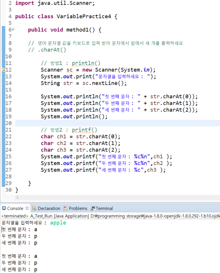The image size is (220, 273).
Task: Close the Console view via X icon
Action: tap(27, 208)
